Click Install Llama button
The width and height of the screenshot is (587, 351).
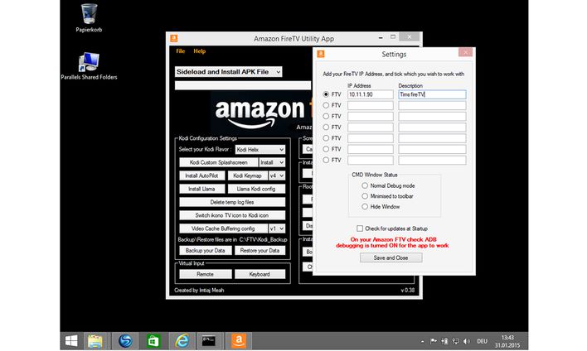coord(202,189)
